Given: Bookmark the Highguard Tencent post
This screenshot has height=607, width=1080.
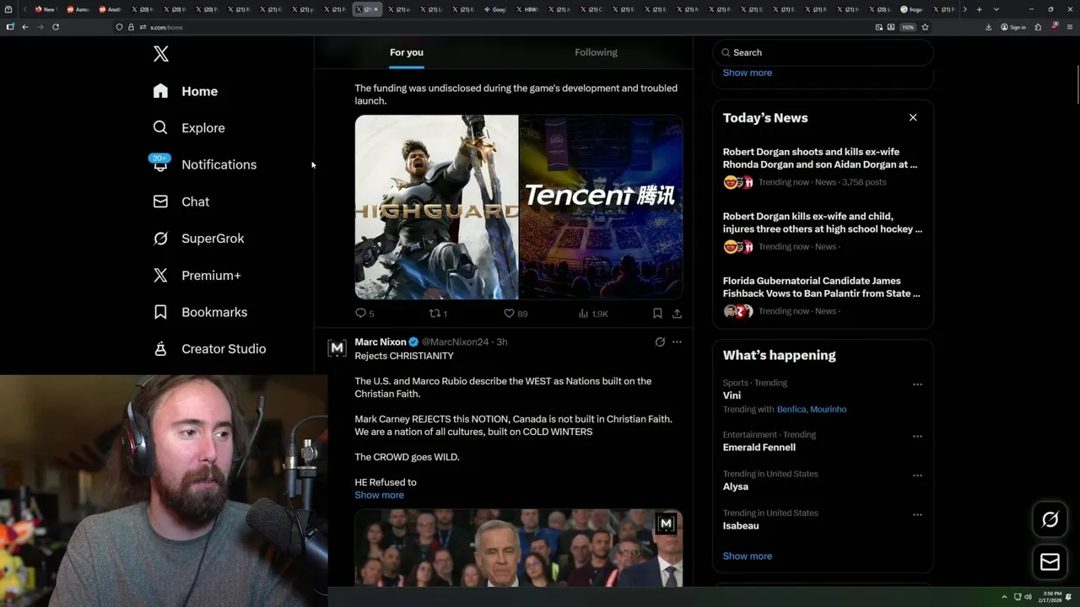Looking at the screenshot, I should (x=657, y=314).
